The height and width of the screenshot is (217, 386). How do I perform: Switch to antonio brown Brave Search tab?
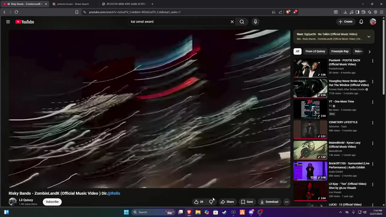tap(73, 4)
